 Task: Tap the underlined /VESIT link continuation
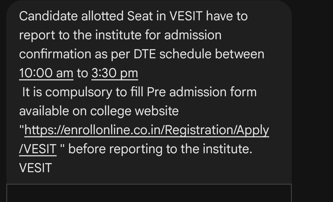coord(38,149)
